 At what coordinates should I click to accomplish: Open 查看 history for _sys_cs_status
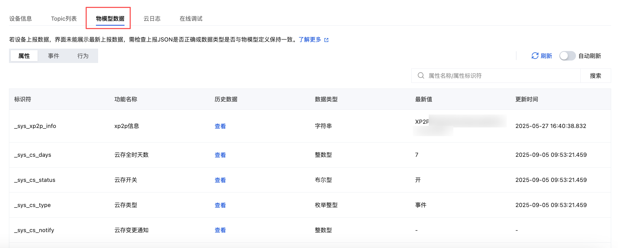(220, 180)
